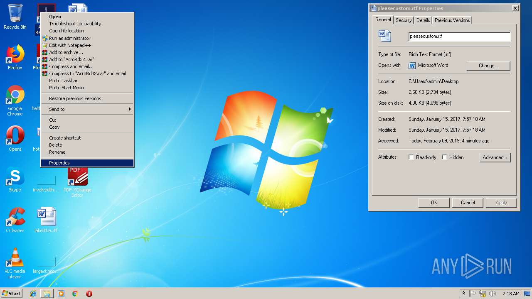The width and height of the screenshot is (532, 299).
Task: Click the Chrome taskbar icon
Action: click(x=75, y=294)
